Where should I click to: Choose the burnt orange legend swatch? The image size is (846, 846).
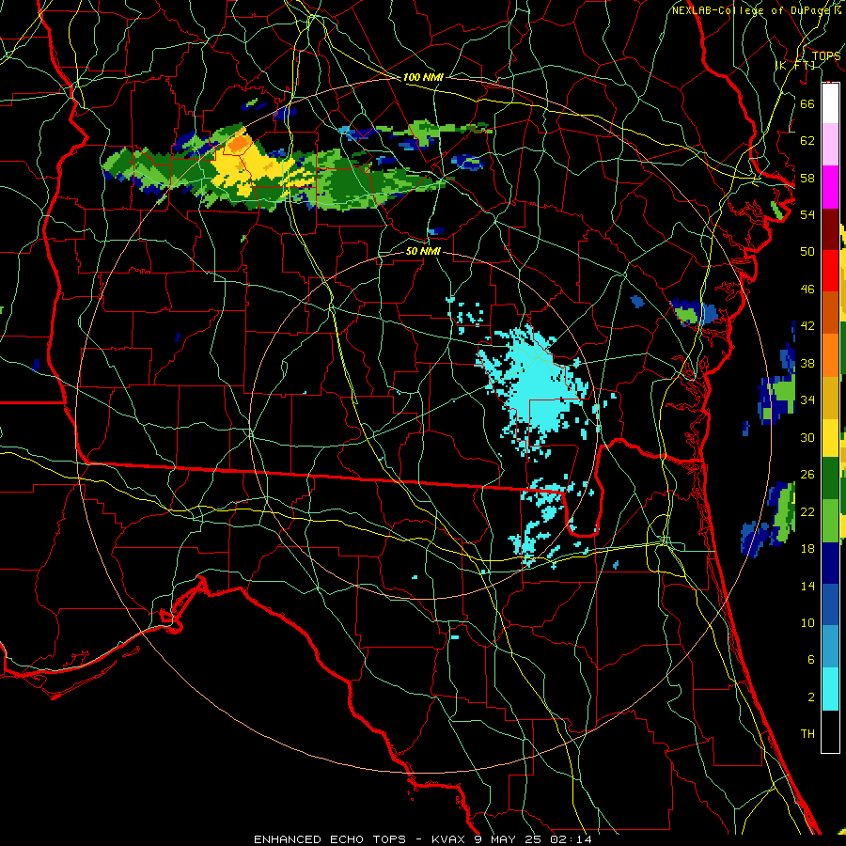(830, 313)
